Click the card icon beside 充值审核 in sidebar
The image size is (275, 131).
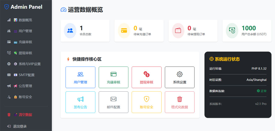(x=9, y=42)
